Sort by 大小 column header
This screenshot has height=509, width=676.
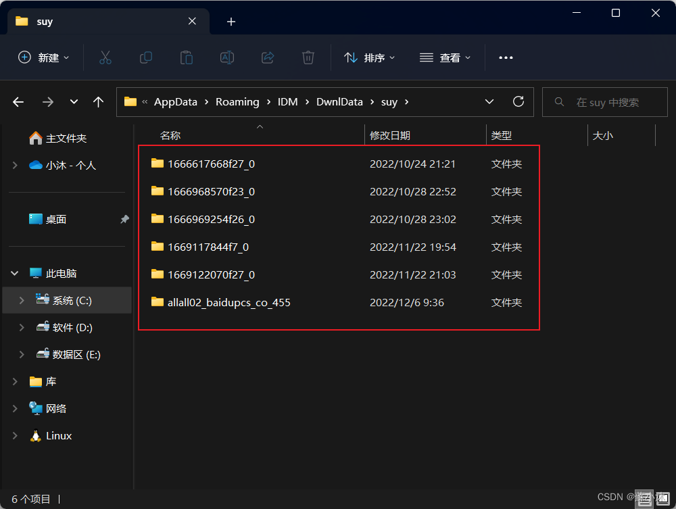click(x=621, y=135)
